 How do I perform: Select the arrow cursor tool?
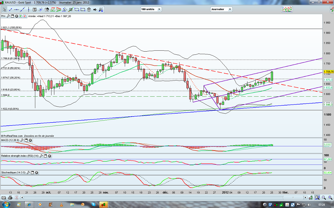coord(4,10)
